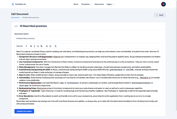
Task: Click the 'key' code snippet in item 5
Action: coord(76,75)
